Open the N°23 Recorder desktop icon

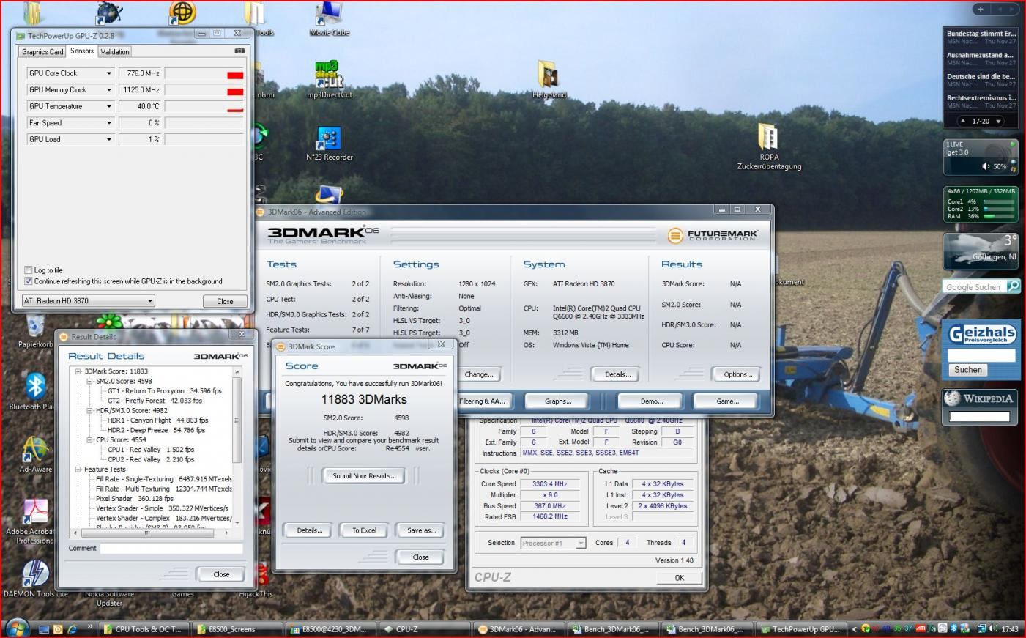click(x=329, y=139)
